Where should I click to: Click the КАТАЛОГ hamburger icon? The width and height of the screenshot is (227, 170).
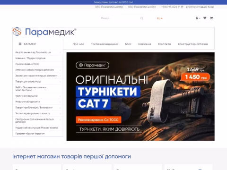coord(20,44)
